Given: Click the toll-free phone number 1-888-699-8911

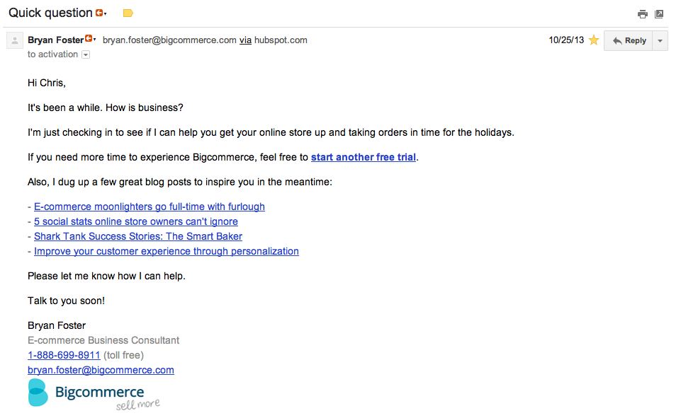Looking at the screenshot, I should coord(64,355).
